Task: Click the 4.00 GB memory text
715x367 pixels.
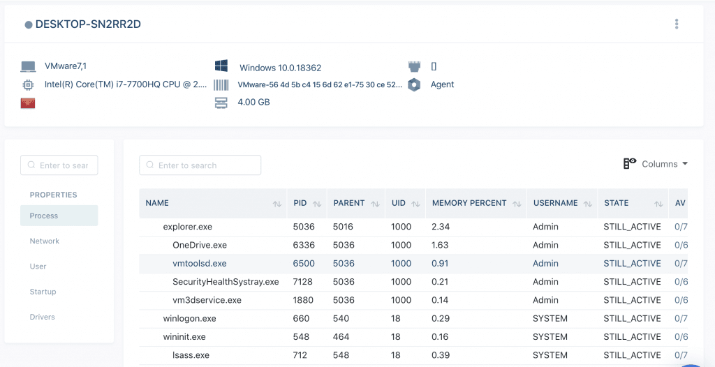Action: coord(253,102)
